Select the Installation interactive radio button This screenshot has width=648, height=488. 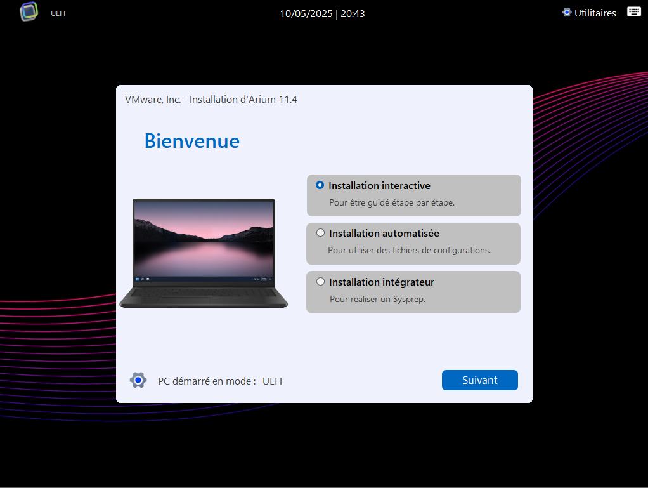tap(320, 185)
